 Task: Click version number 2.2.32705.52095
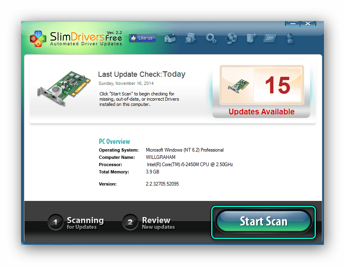click(163, 184)
